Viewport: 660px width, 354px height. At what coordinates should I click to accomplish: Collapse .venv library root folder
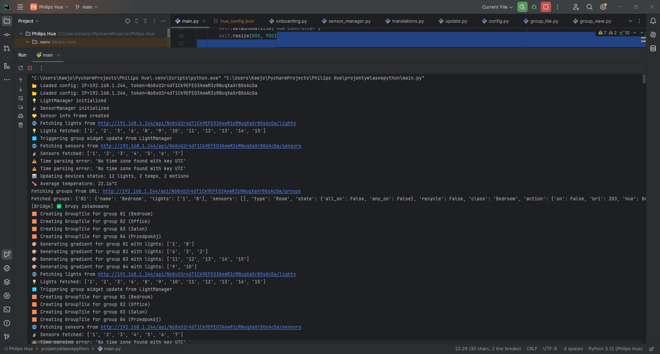(27, 42)
